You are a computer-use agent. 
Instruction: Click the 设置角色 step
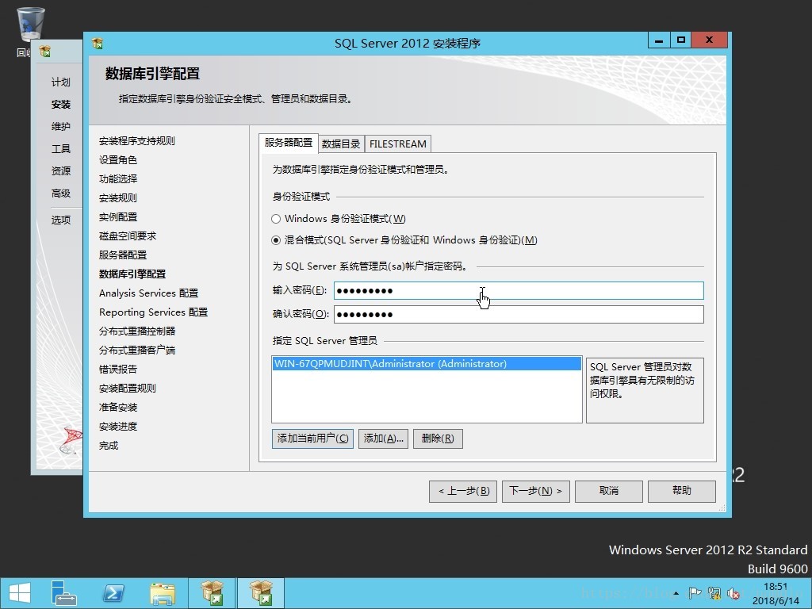pos(117,160)
